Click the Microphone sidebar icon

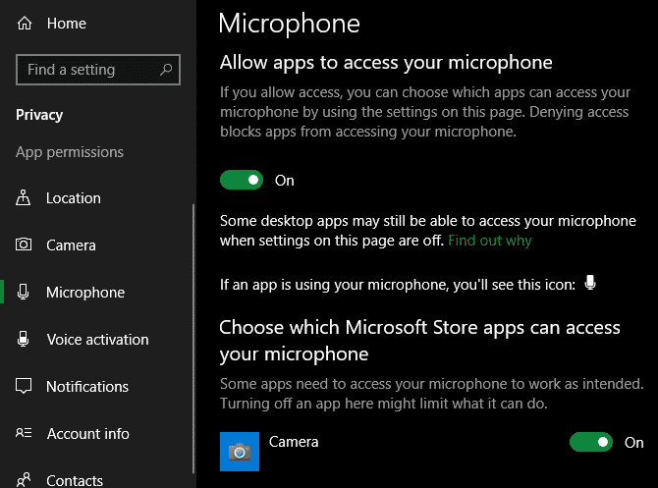pyautogui.click(x=24, y=292)
